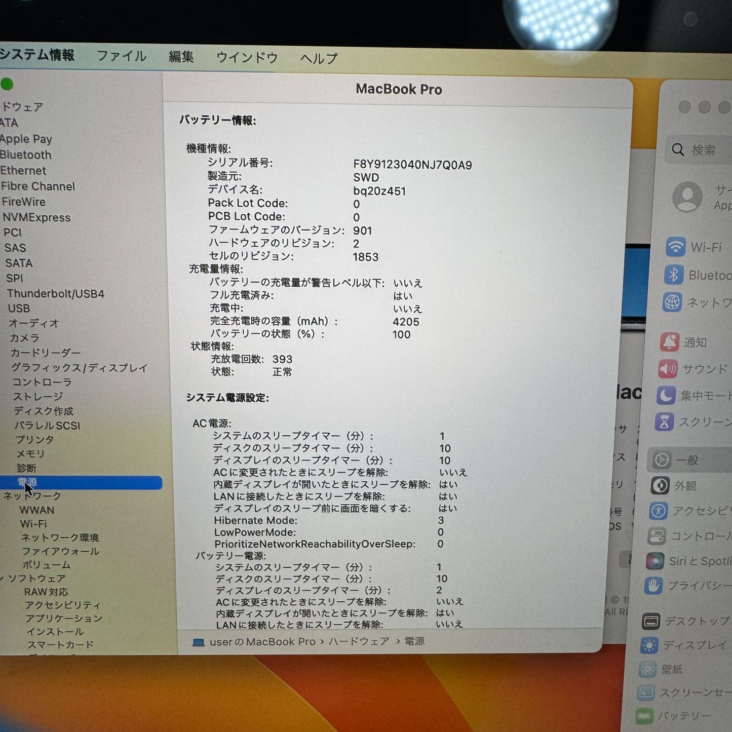Select FireWire in the sidebar

coord(24,202)
